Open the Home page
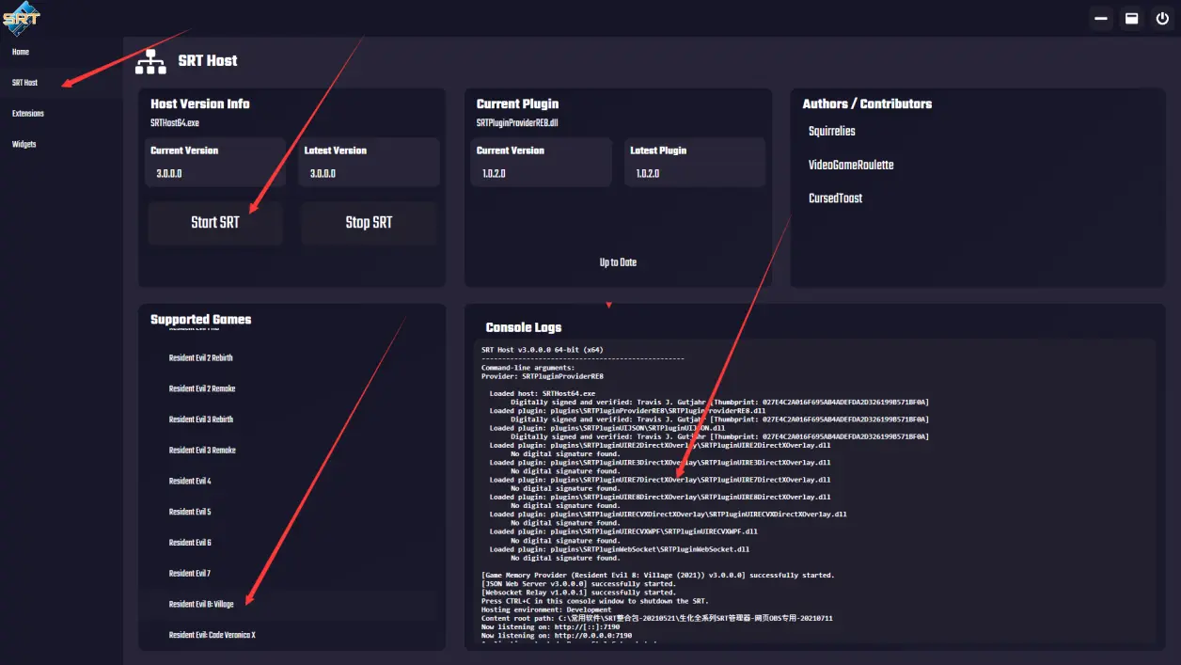This screenshot has width=1181, height=665. [21, 52]
